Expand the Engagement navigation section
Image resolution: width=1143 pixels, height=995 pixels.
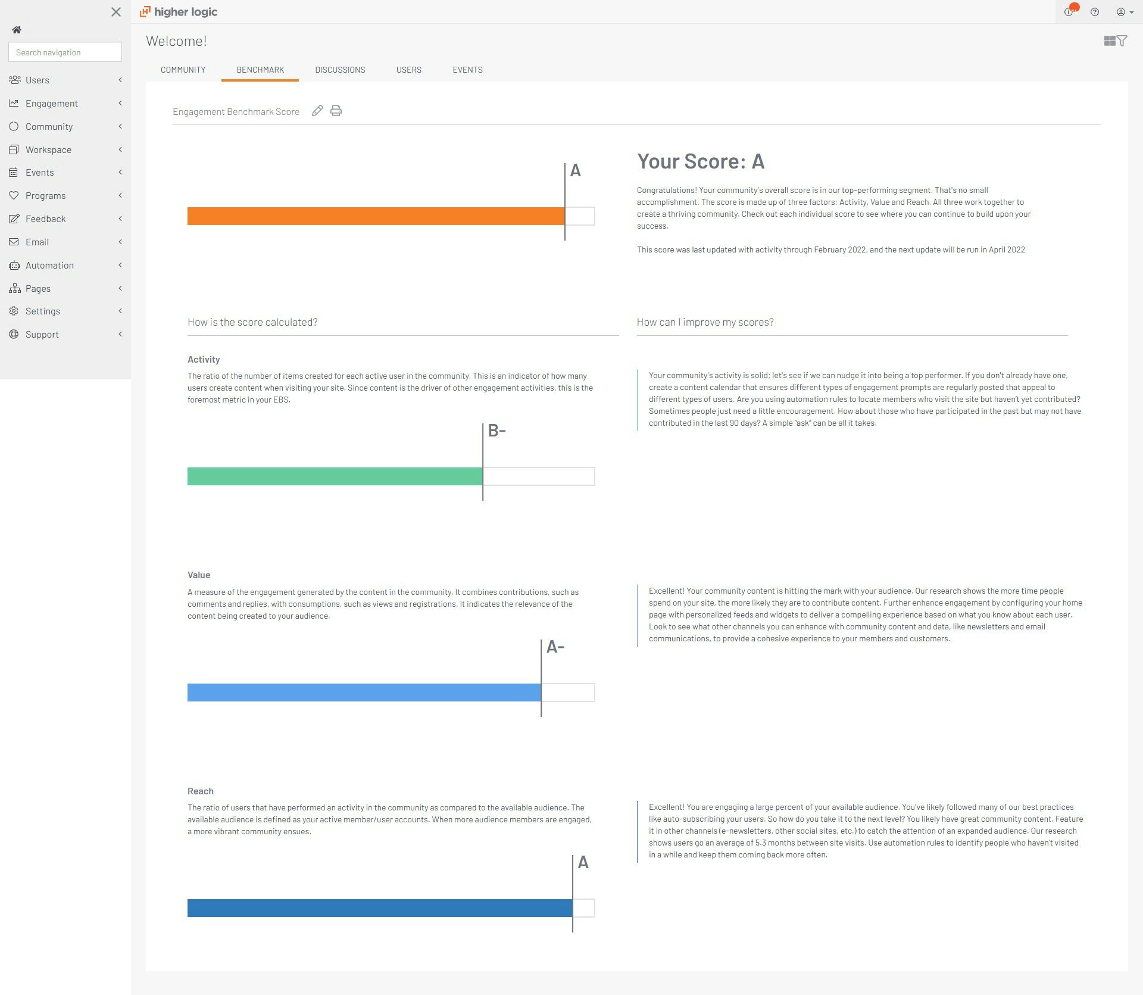pyautogui.click(x=51, y=103)
